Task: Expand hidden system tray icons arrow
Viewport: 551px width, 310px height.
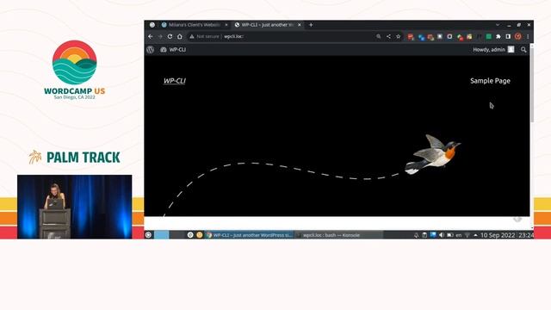Action: pyautogui.click(x=475, y=235)
